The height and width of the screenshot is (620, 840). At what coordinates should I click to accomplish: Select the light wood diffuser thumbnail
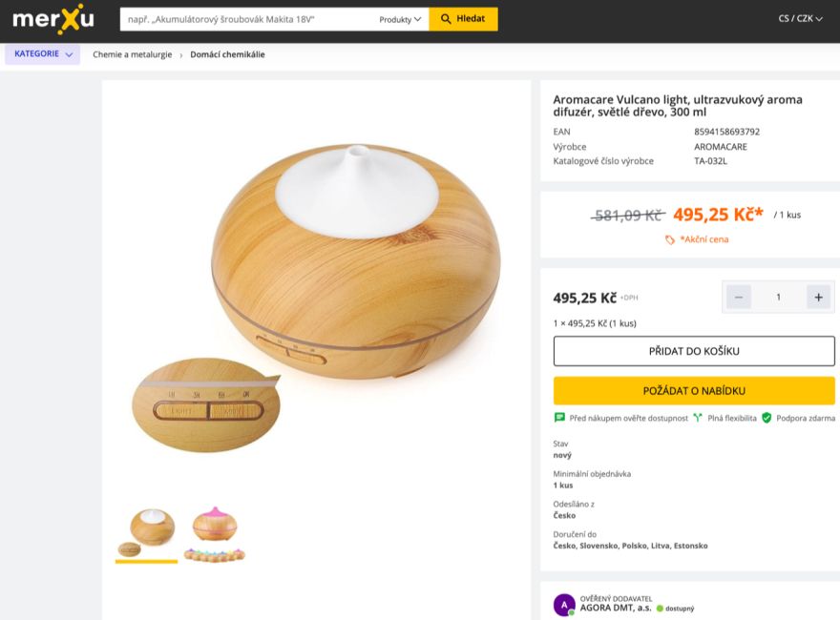tap(146, 532)
